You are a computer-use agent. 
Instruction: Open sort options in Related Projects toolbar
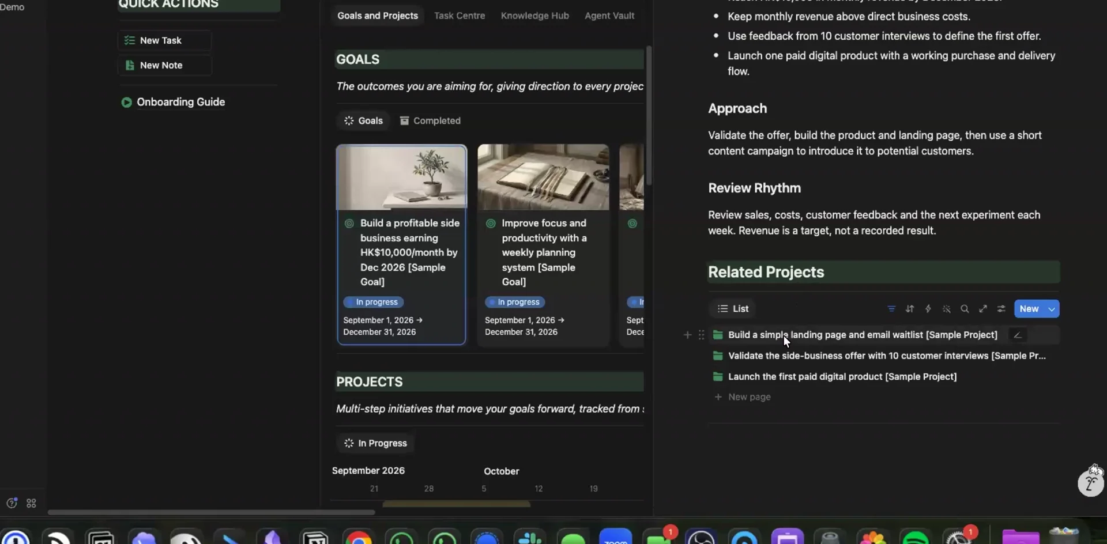(x=910, y=309)
